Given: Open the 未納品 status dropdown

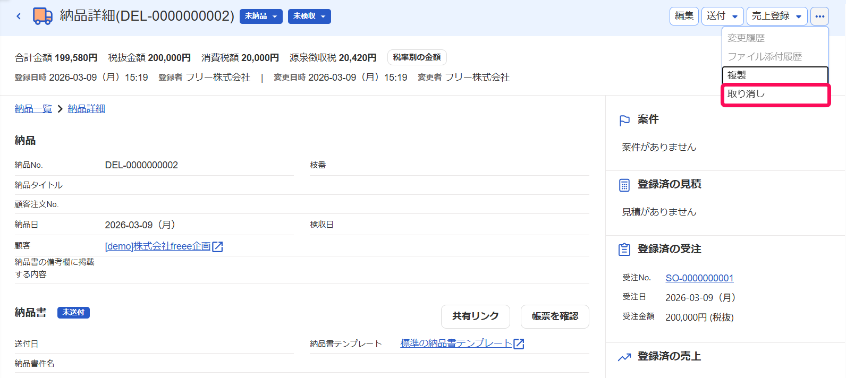Looking at the screenshot, I should pyautogui.click(x=261, y=16).
